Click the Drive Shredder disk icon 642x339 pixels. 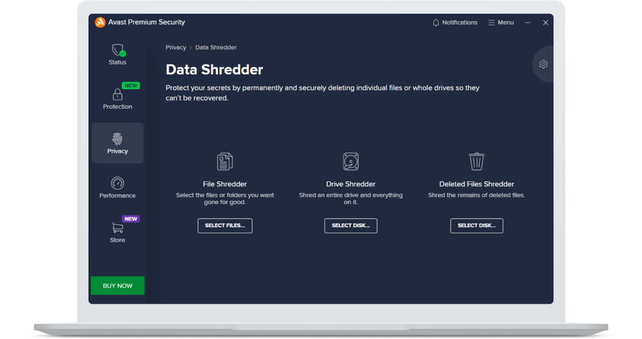(351, 162)
